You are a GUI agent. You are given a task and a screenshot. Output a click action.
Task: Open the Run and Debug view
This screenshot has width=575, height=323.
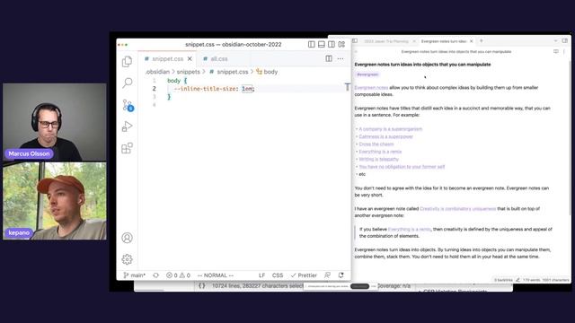pyautogui.click(x=127, y=127)
